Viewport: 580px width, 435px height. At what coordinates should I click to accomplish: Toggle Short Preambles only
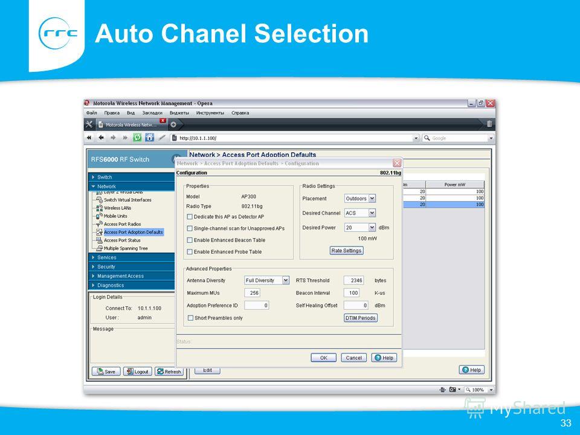(190, 318)
